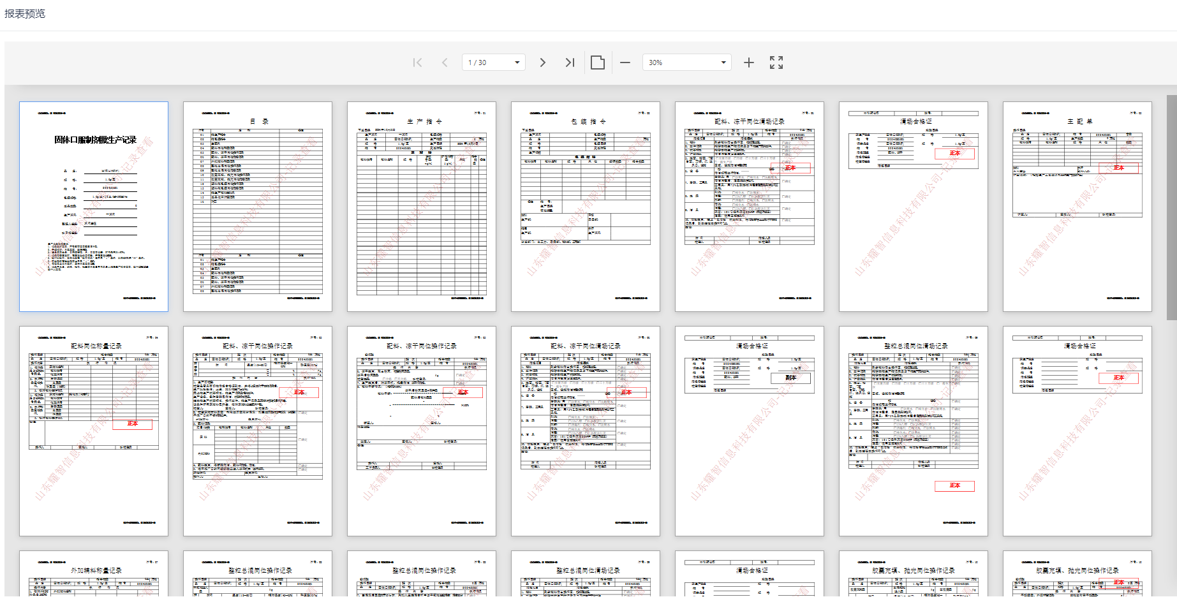Open the 30% zoom level dropdown
Screen dimensions: 1177x597
[687, 63]
